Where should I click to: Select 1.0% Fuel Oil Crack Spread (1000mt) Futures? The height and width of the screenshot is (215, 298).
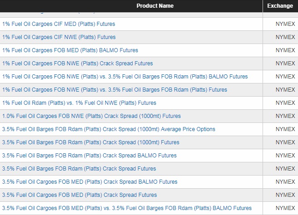click(x=91, y=116)
